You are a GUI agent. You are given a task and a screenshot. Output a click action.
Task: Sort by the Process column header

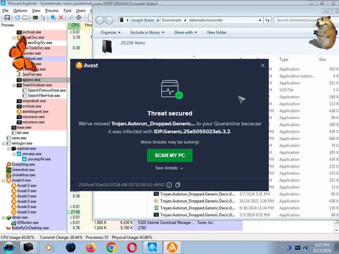33,25
